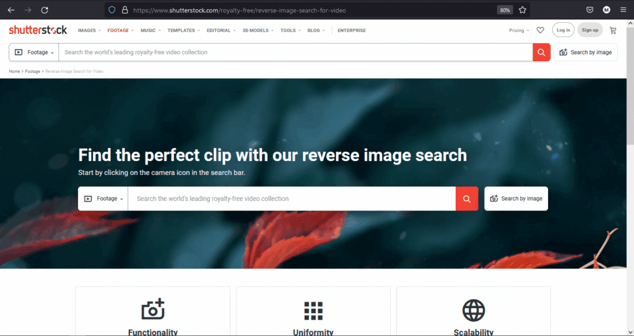Viewport: 634px width, 336px height.
Task: Click the Shutterstock logo
Action: pyautogui.click(x=38, y=30)
